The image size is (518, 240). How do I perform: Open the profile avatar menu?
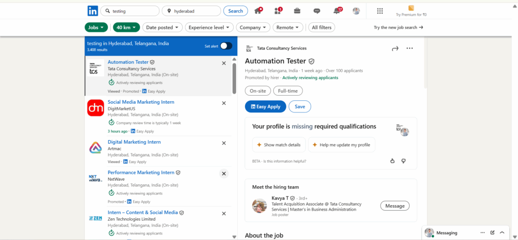(x=356, y=11)
